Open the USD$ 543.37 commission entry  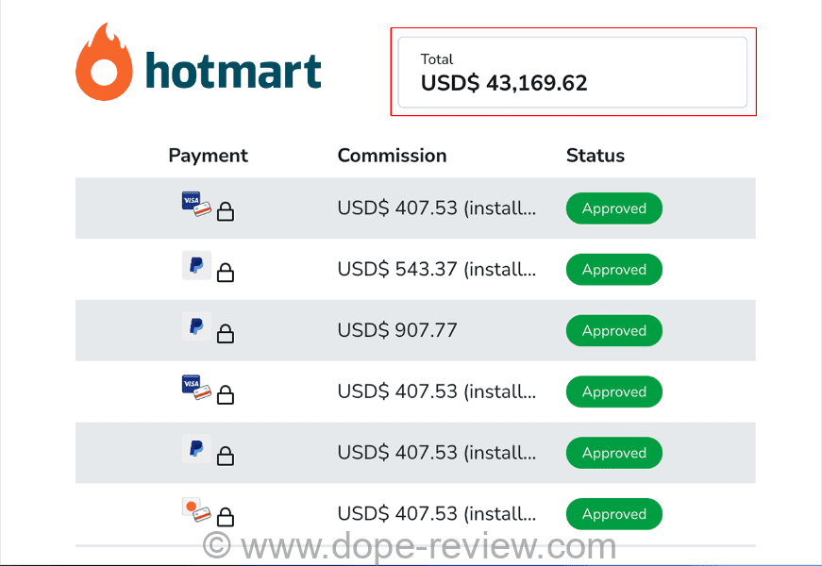click(436, 270)
